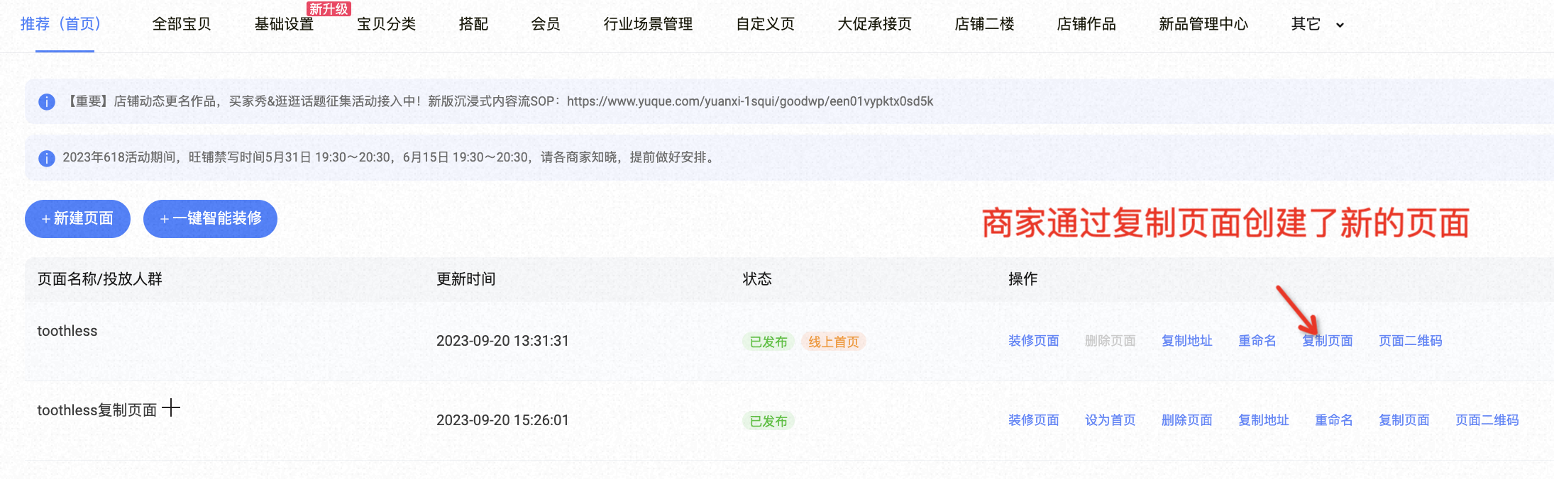Click 重命名 for the toothless page
This screenshot has width=1554, height=479.
point(1257,342)
